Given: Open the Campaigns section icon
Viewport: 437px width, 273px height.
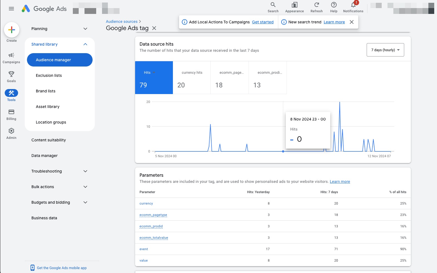Looking at the screenshot, I should pos(11,55).
